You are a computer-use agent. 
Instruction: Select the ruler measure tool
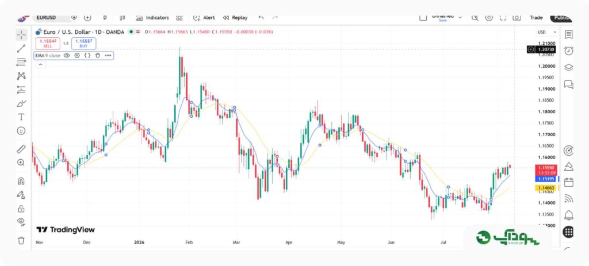pyautogui.click(x=21, y=149)
